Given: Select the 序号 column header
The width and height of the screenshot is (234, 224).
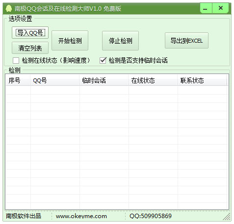Looking at the screenshot, I should pyautogui.click(x=18, y=80).
